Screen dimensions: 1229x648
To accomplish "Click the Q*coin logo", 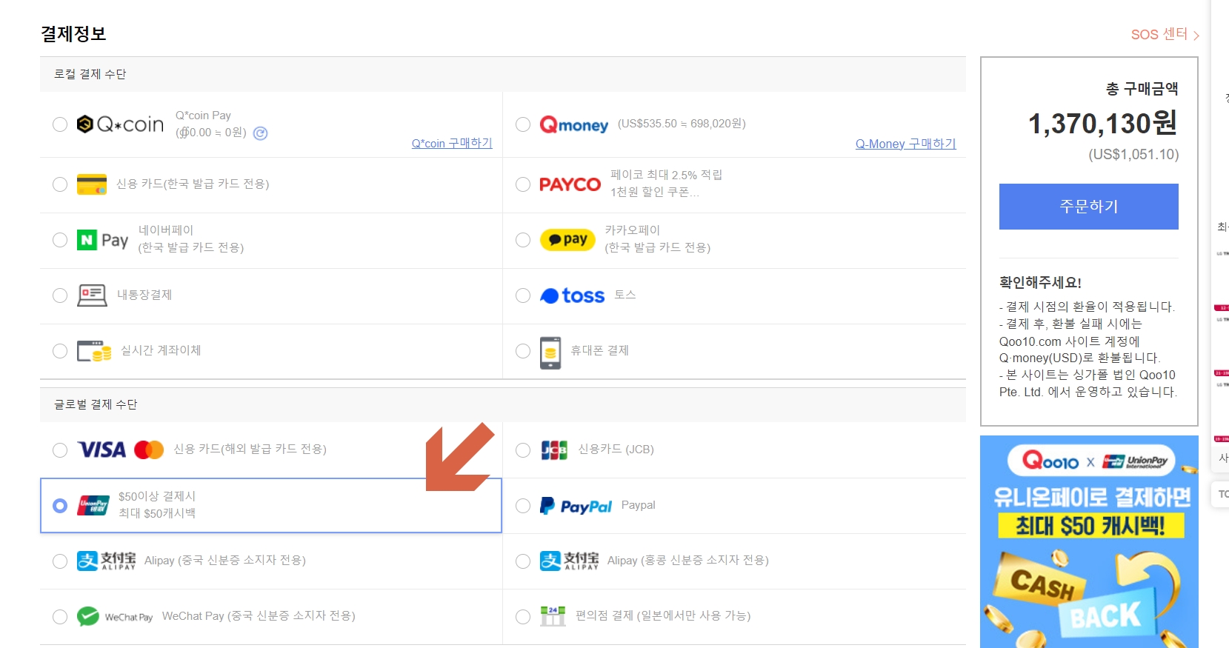I will click(x=120, y=124).
